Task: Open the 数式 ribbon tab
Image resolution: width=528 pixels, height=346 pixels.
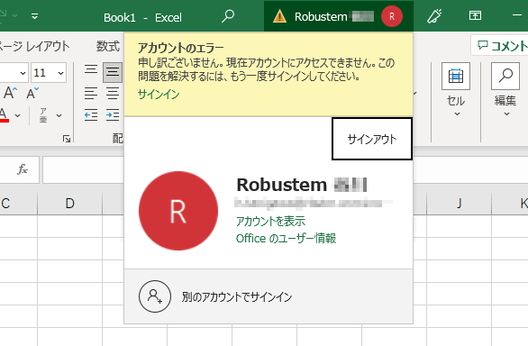Action: (x=108, y=46)
